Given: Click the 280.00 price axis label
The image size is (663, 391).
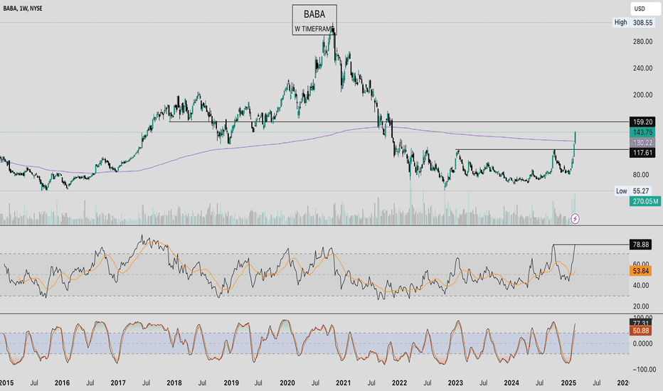Looking at the screenshot, I should (642, 41).
